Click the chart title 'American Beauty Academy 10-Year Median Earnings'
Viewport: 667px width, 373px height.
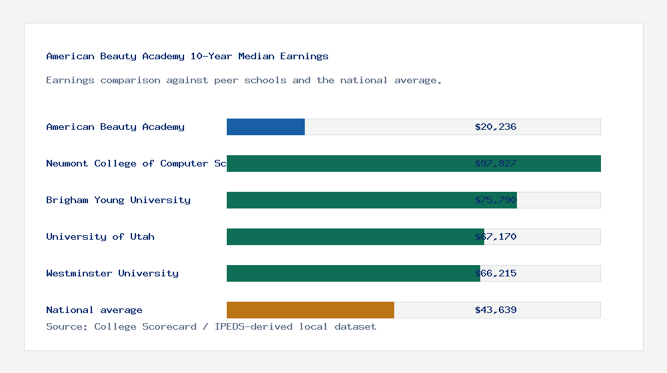click(187, 56)
